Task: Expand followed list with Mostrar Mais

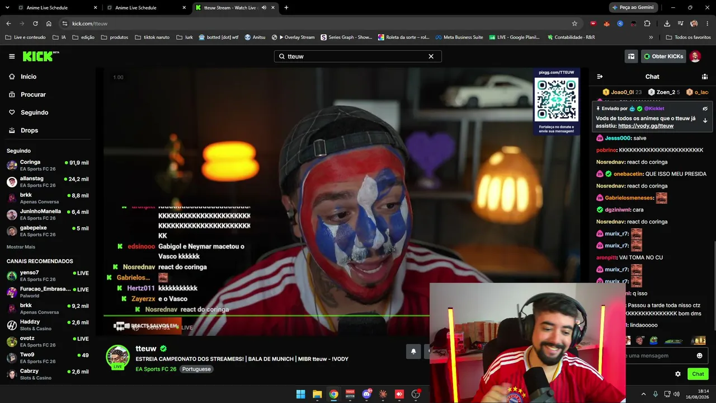Action: pos(21,247)
